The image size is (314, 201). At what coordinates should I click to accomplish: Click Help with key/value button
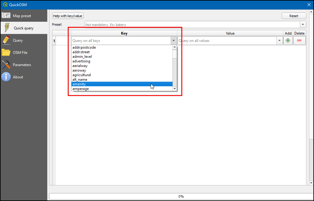coord(68,16)
